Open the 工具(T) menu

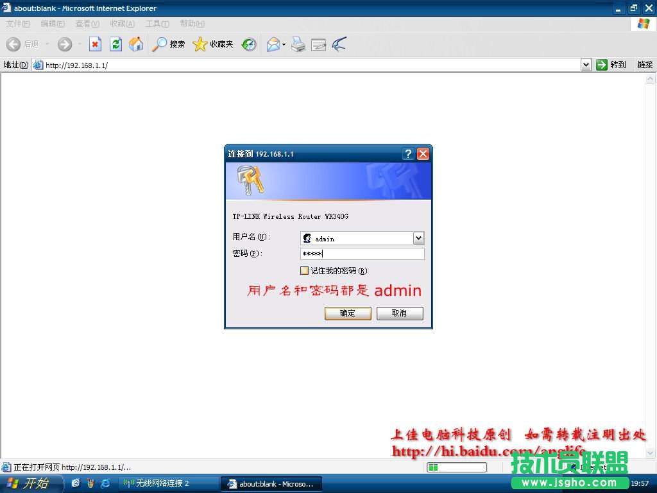(x=157, y=24)
